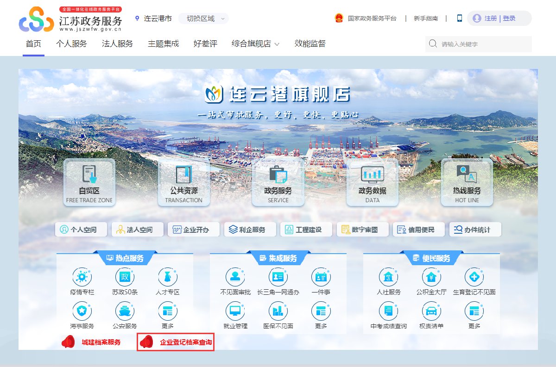The image size is (556, 367).
Task: Click the 企业开办 button
Action: pos(194,230)
